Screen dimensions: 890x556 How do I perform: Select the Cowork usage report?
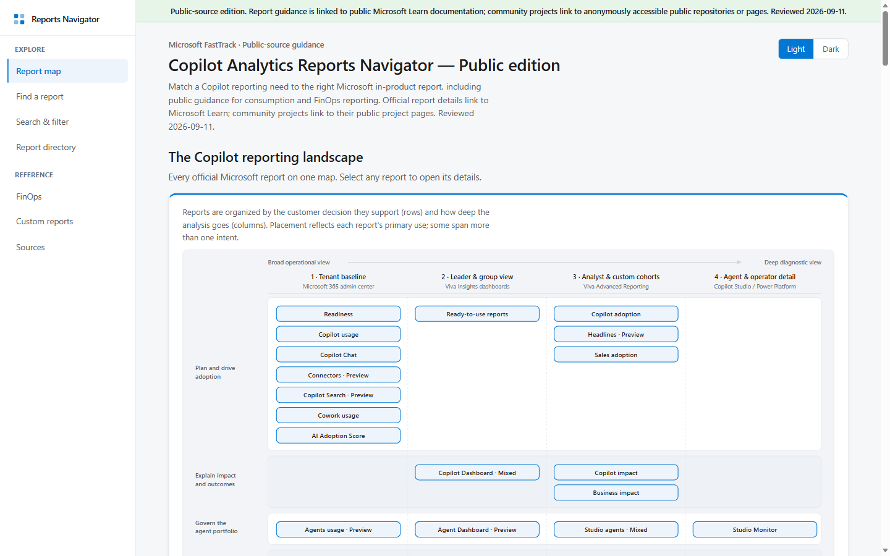(x=338, y=415)
